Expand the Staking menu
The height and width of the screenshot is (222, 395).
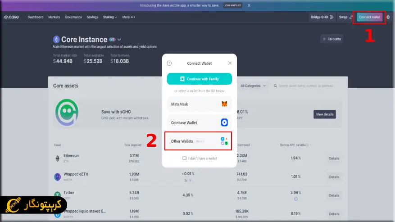[109, 17]
